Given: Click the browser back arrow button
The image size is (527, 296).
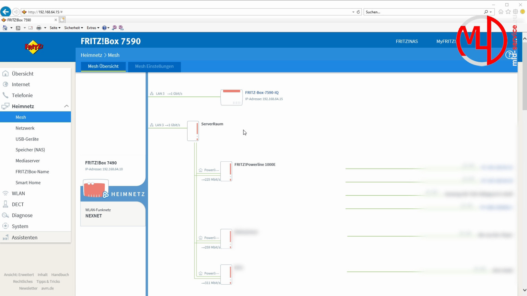Looking at the screenshot, I should (5, 12).
